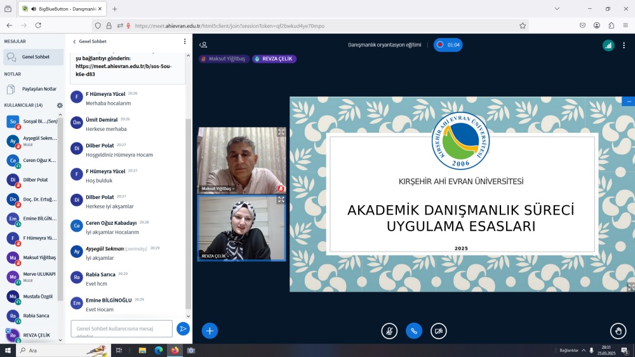List all tabs dropdown arrow
Image resolution: width=635 pixels, height=357 pixels.
pos(557,9)
